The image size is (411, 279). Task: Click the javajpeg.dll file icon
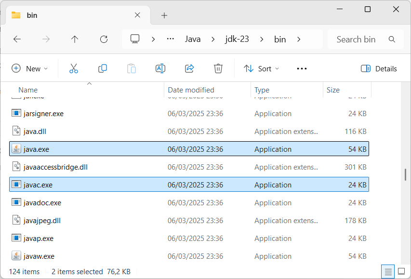click(x=16, y=220)
